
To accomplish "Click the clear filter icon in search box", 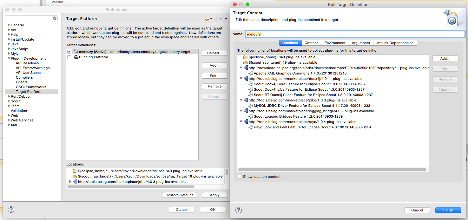I will tap(55, 18).
